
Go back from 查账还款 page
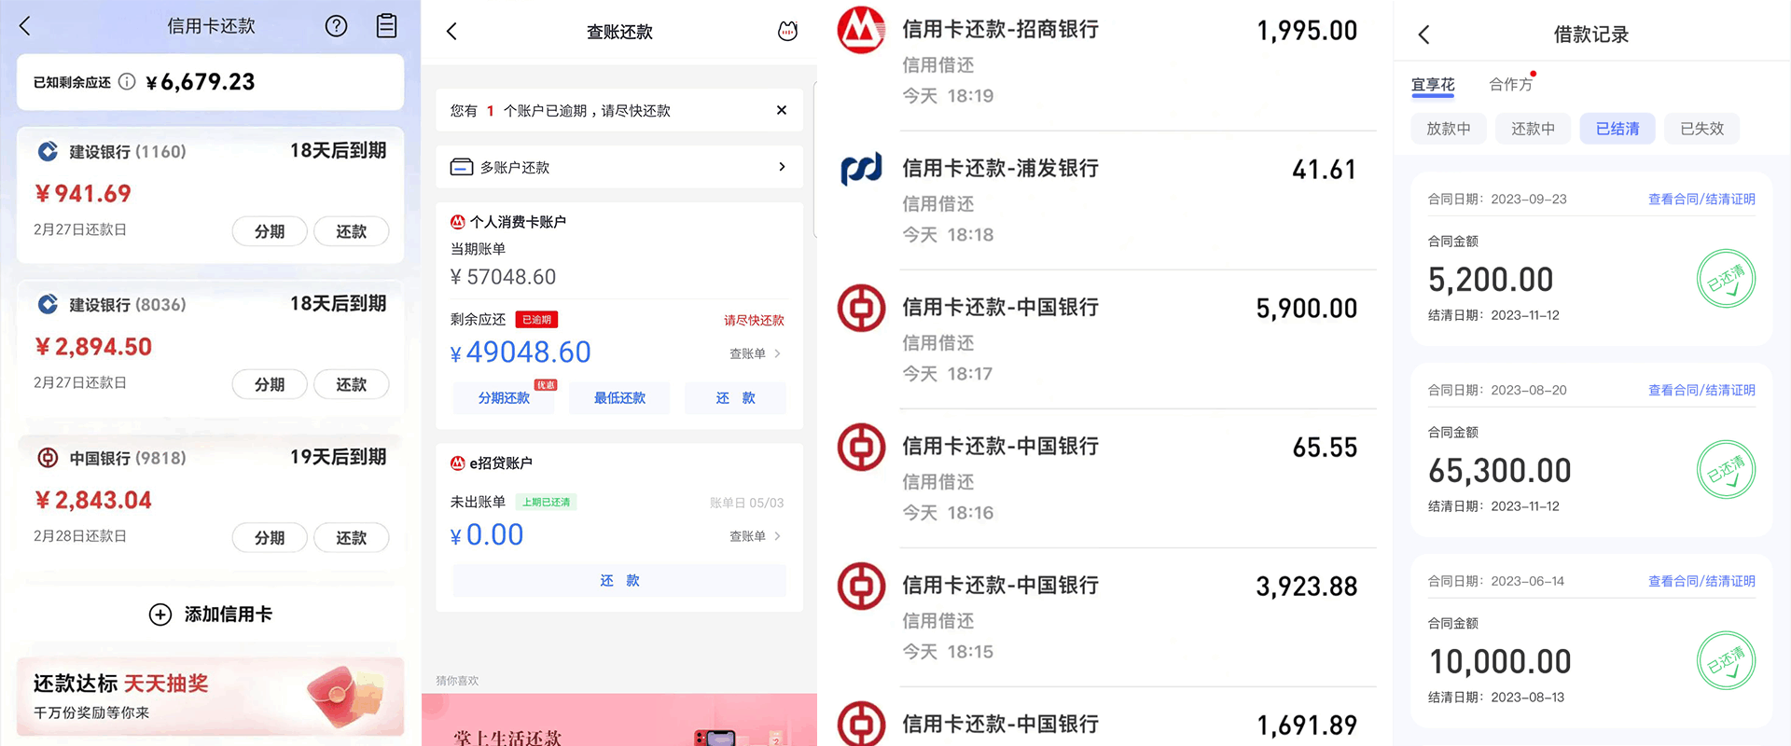[452, 32]
